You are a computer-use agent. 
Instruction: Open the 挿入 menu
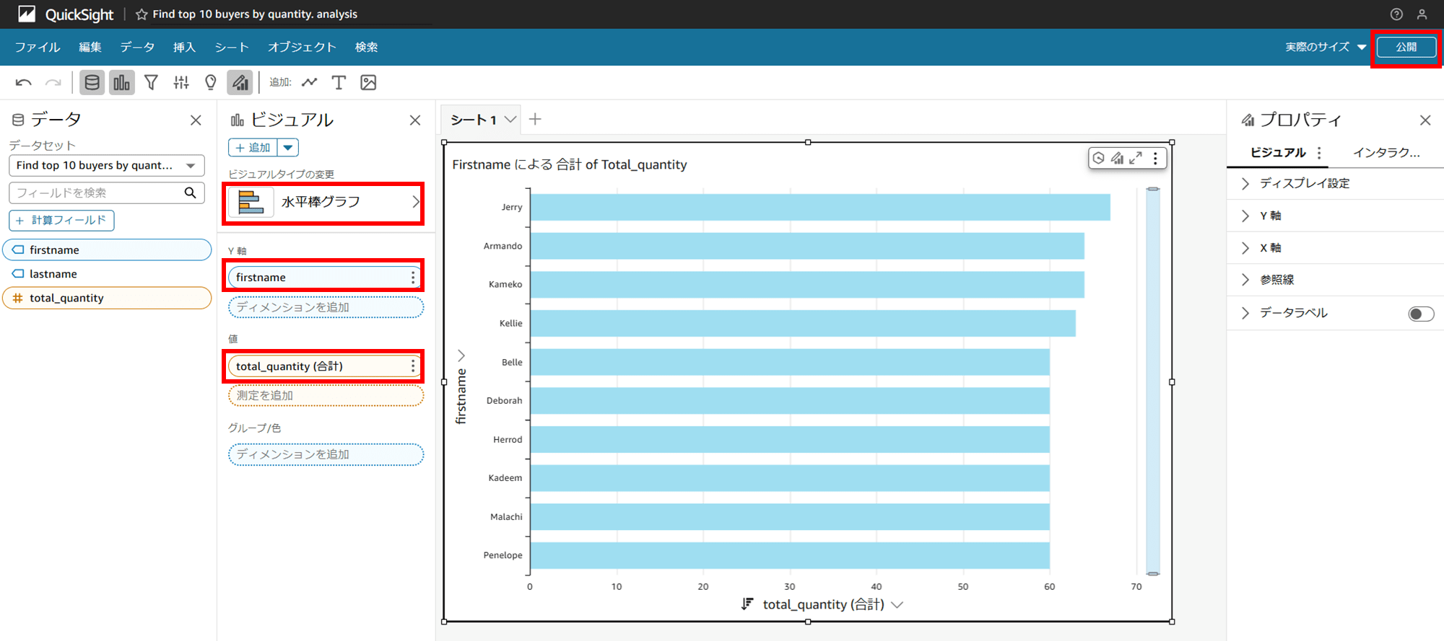coord(184,47)
